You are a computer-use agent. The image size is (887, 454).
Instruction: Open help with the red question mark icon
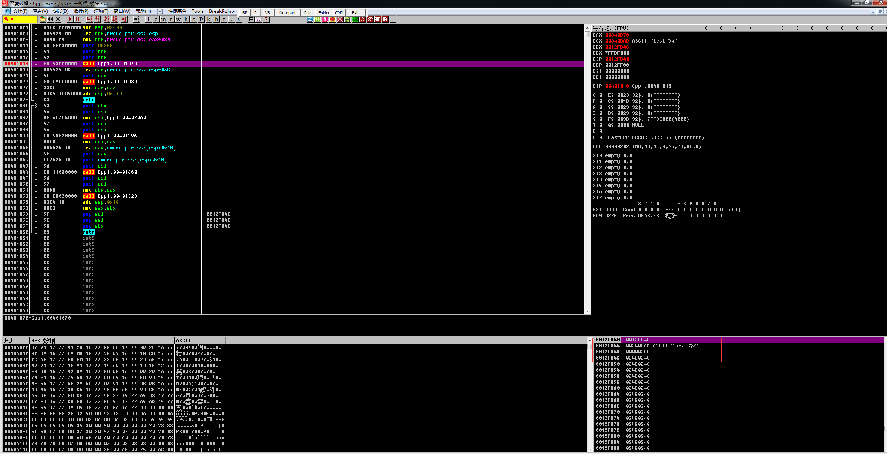pyautogui.click(x=266, y=19)
